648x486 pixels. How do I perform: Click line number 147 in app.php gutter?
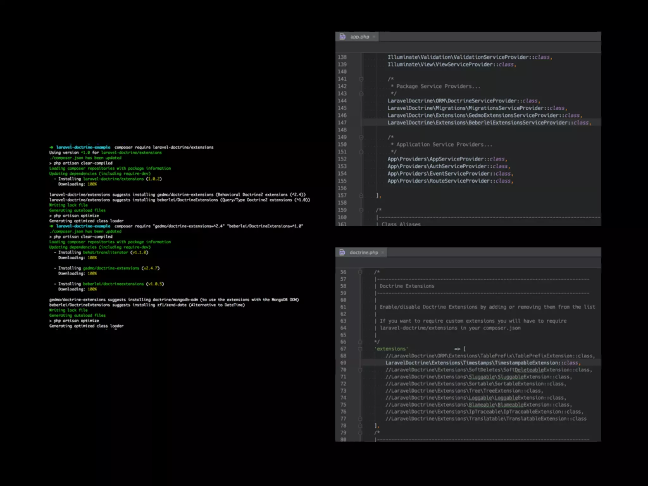click(342, 123)
